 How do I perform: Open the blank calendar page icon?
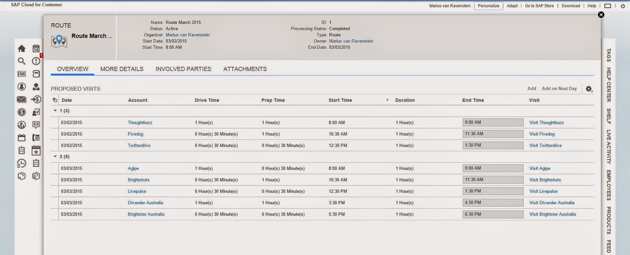pyautogui.click(x=22, y=138)
